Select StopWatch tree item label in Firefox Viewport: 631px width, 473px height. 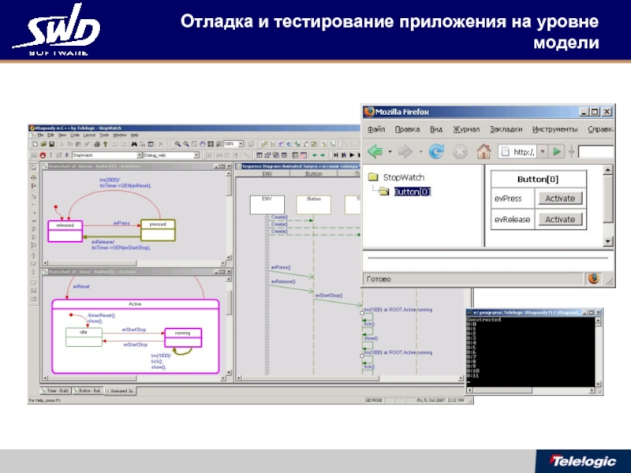pos(404,177)
